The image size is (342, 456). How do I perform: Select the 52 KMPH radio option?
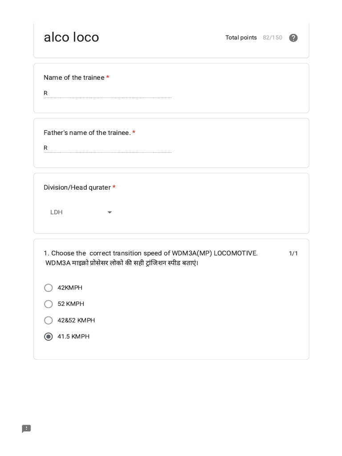[x=49, y=304]
